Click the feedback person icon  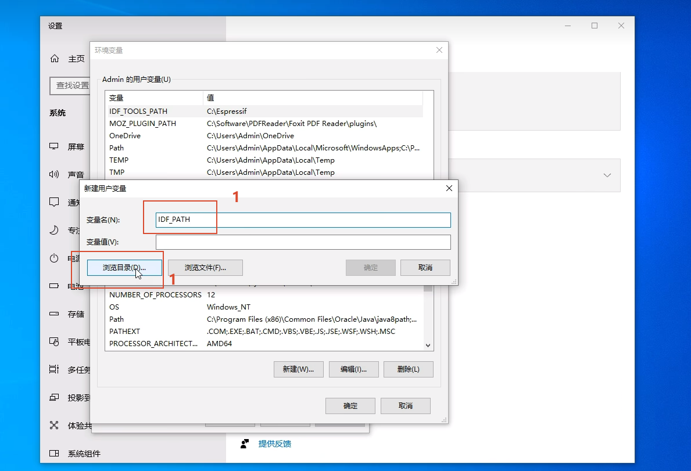click(245, 444)
